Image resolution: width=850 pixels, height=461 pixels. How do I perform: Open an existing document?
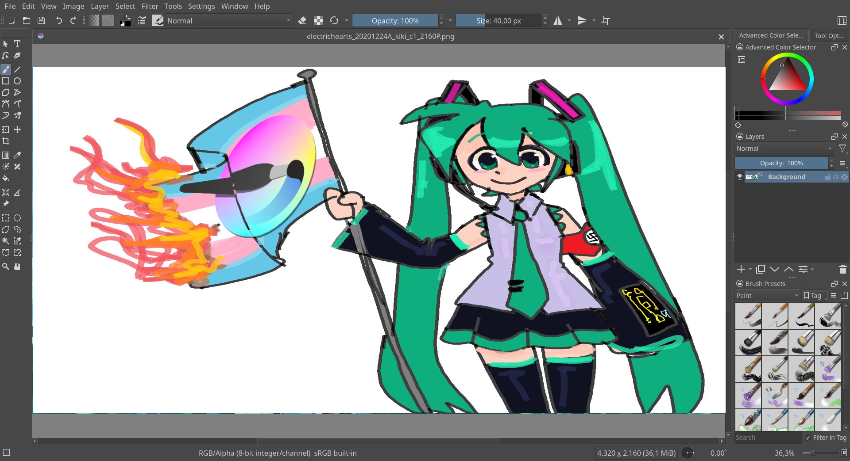pos(27,20)
